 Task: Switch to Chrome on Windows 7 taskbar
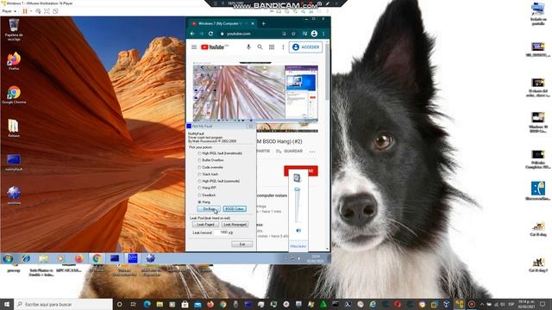point(97,258)
